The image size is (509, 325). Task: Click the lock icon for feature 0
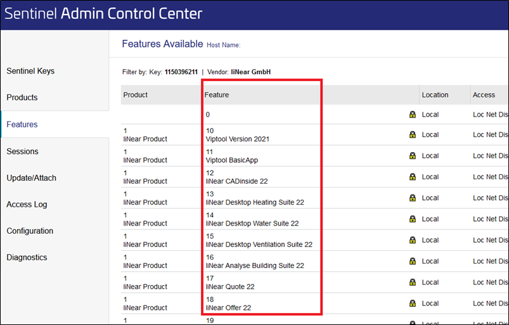click(x=412, y=114)
